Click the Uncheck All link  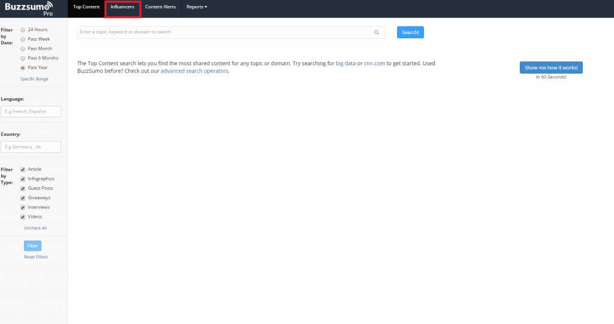tap(35, 228)
